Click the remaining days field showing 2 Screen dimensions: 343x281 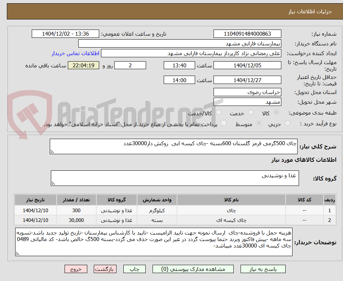coord(130,65)
